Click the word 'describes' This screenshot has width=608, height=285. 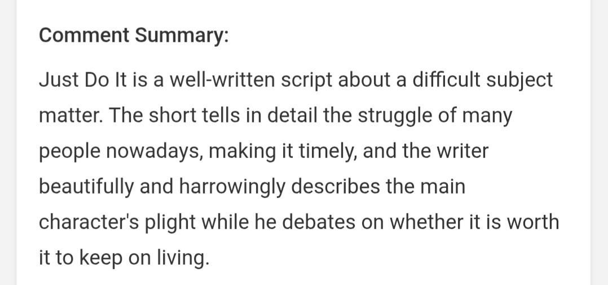click(x=335, y=186)
